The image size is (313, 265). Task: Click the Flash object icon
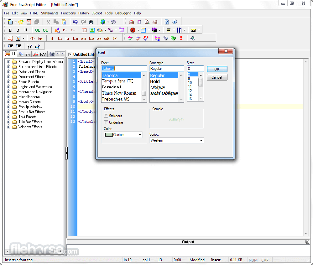(133, 30)
